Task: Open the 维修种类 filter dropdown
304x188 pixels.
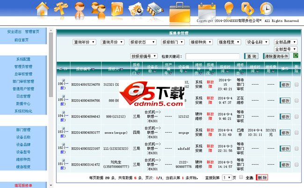Action: (x=201, y=42)
